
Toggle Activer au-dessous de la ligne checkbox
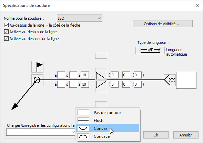coord(6,39)
